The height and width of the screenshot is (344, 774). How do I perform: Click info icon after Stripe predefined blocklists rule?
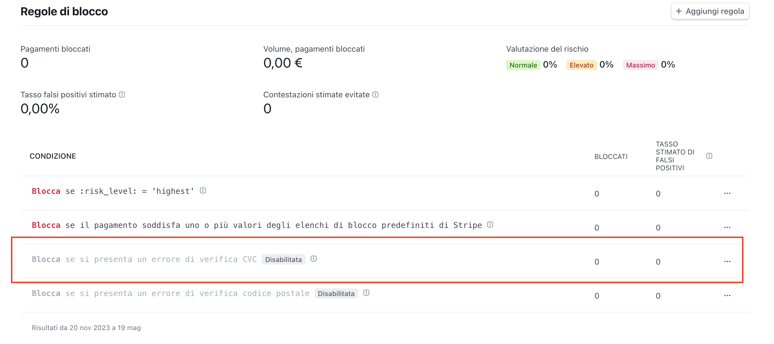pyautogui.click(x=490, y=225)
